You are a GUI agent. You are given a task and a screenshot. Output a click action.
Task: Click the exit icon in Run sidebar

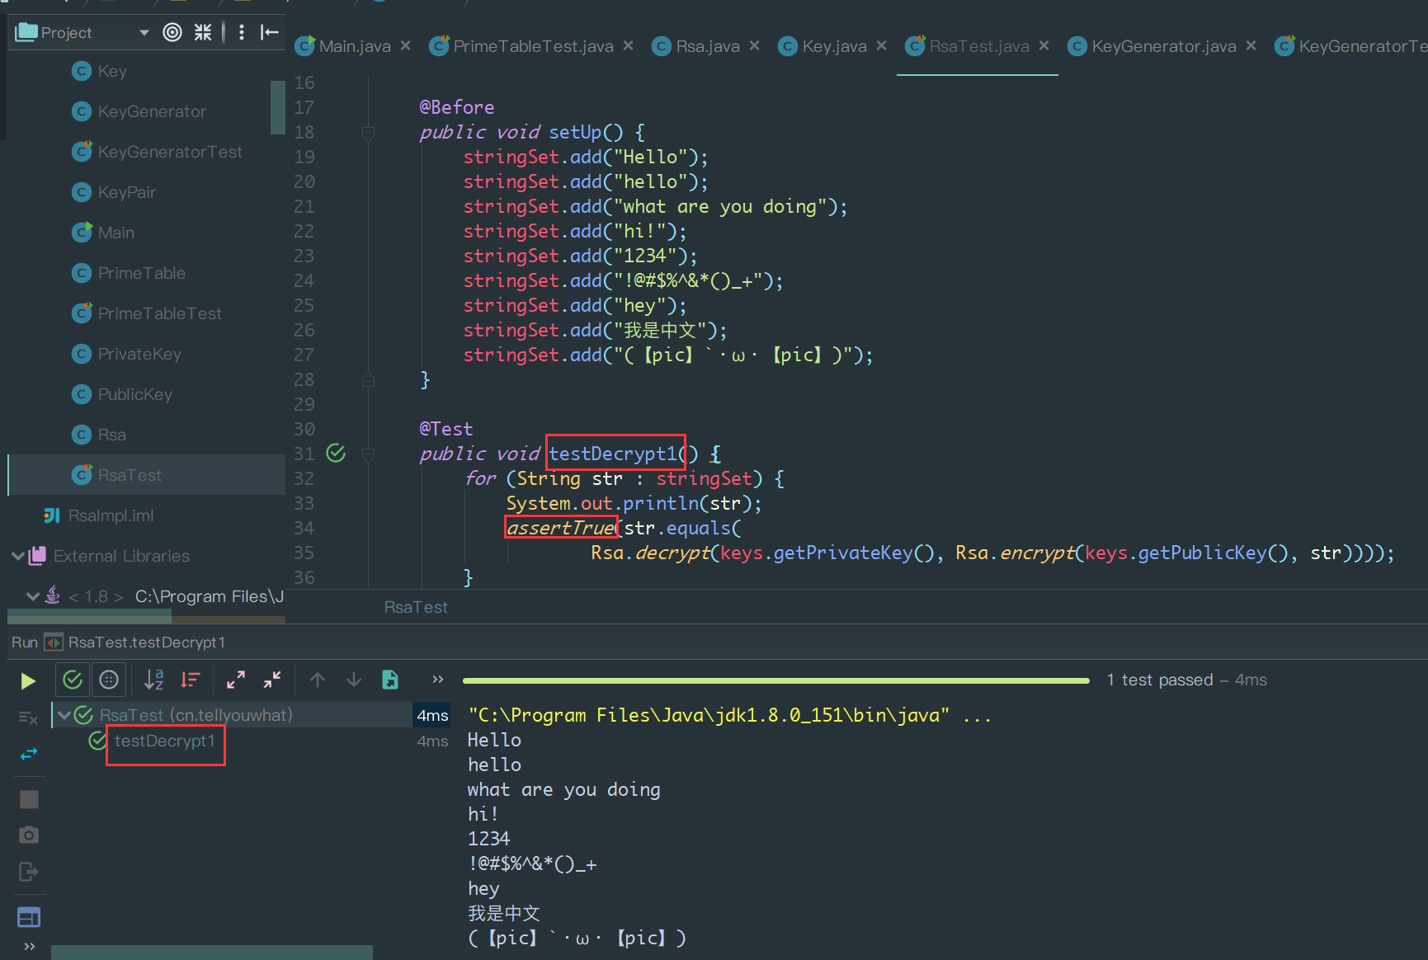(x=29, y=871)
